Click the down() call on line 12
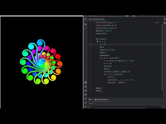166x124 pixels. coord(103,53)
